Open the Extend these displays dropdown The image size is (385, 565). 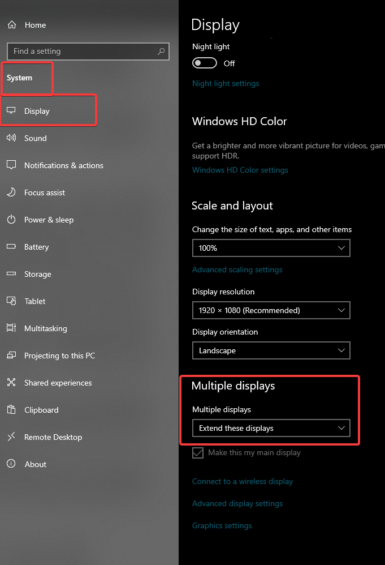click(x=271, y=428)
